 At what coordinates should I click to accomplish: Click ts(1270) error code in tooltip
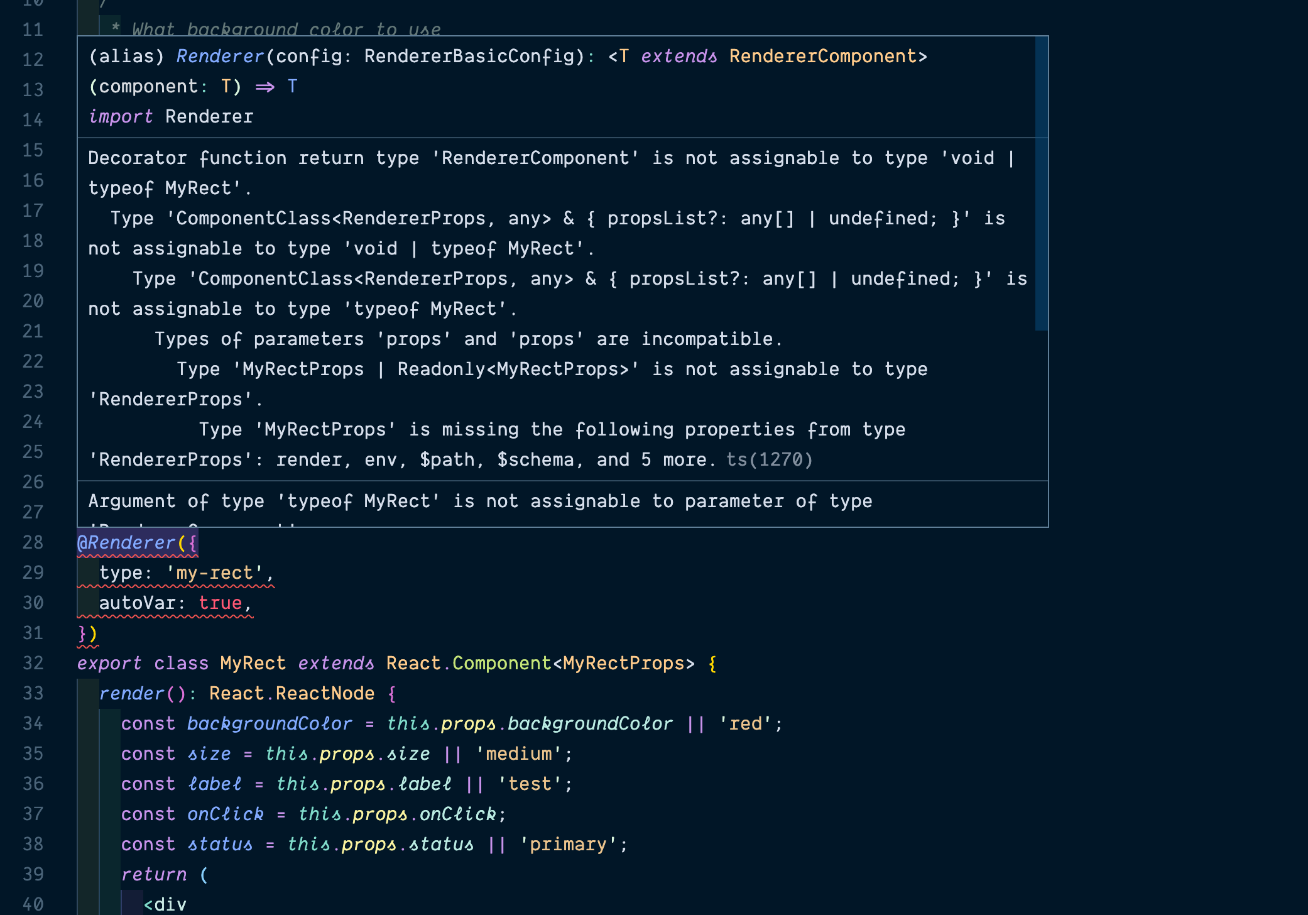[770, 460]
